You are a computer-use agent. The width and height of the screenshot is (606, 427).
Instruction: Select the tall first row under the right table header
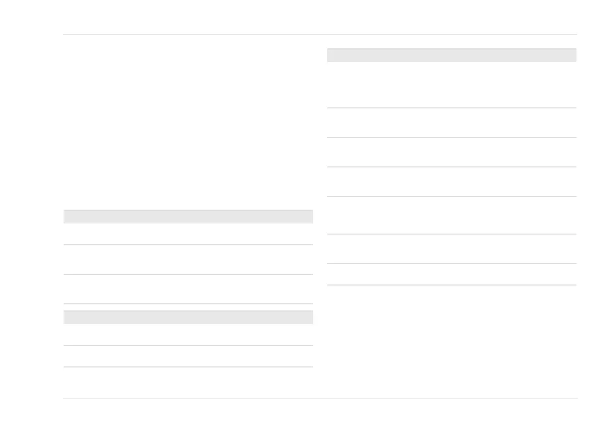click(x=451, y=84)
